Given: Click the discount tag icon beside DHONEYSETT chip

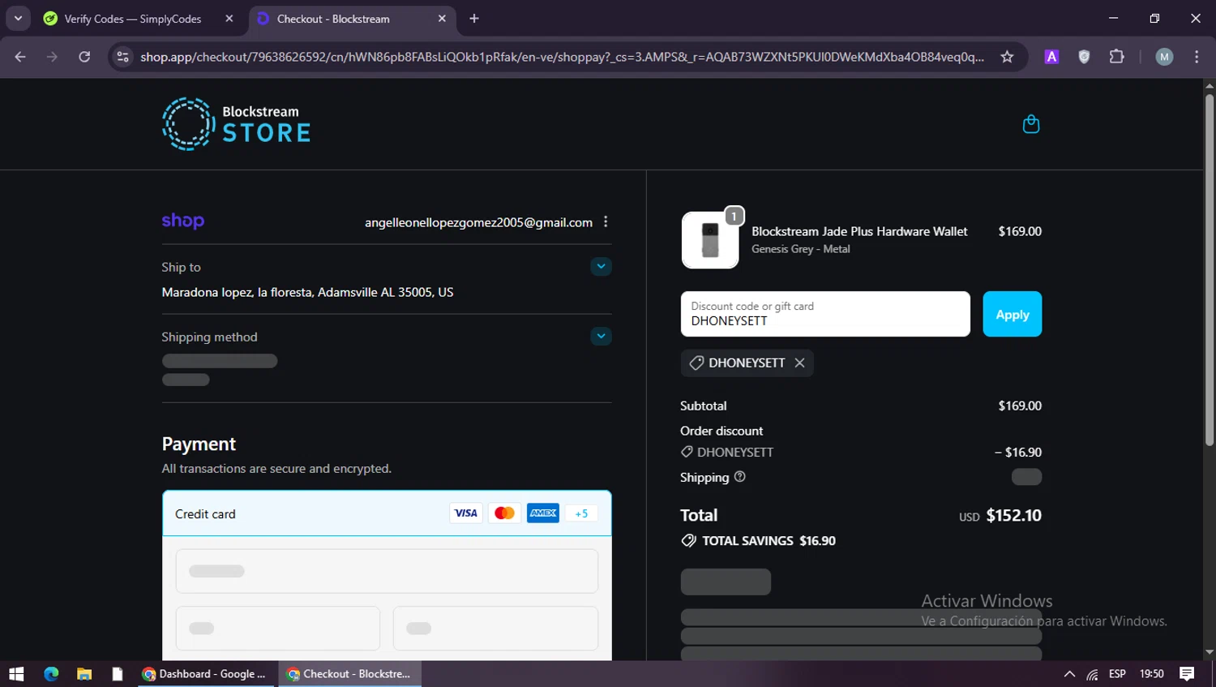Looking at the screenshot, I should 696,363.
